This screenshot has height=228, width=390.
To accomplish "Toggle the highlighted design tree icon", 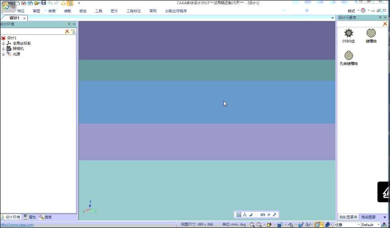I will point(70,3).
